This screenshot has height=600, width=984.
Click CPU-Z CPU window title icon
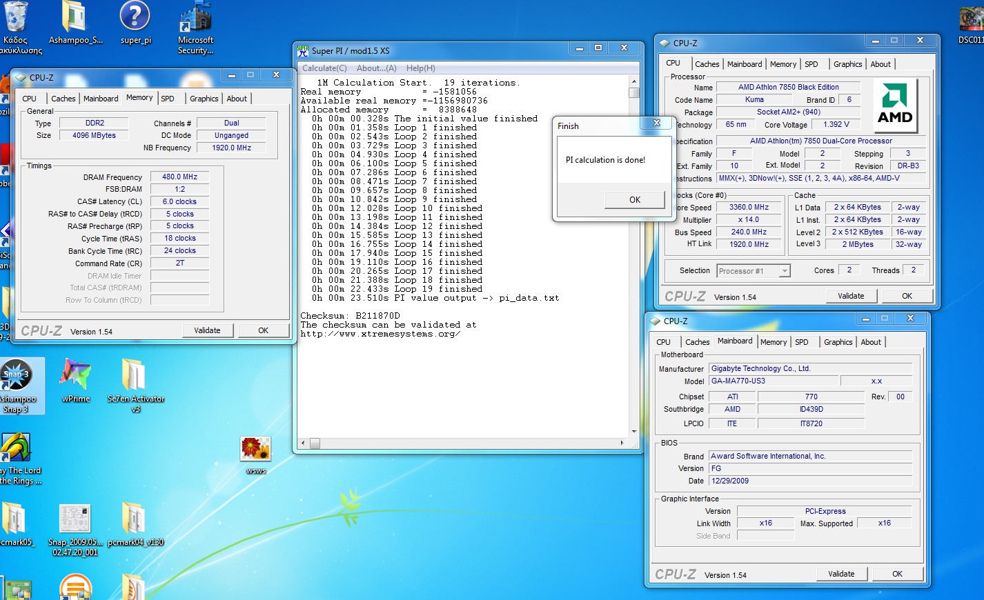(665, 43)
